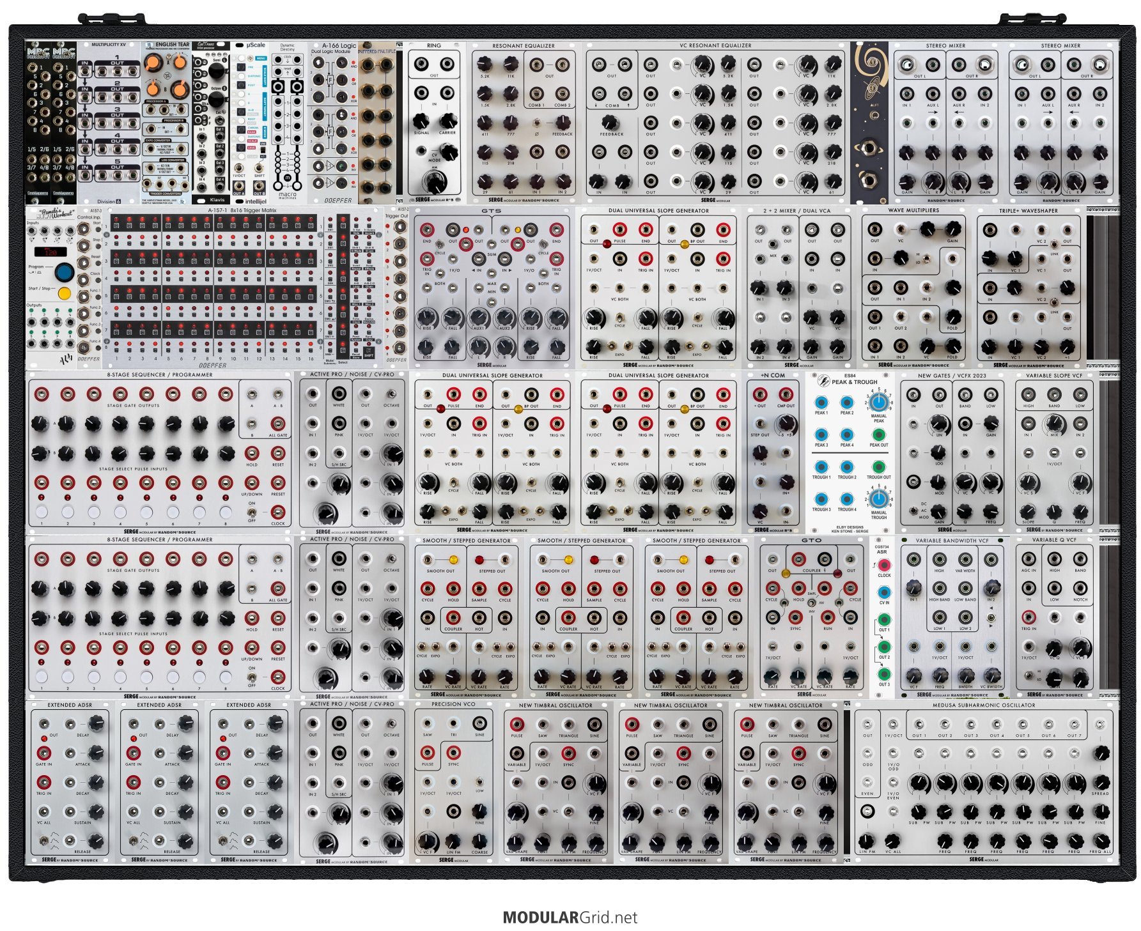Toggle the left Cycle switch on GTS
1141x931 pixels.
[x=440, y=245]
